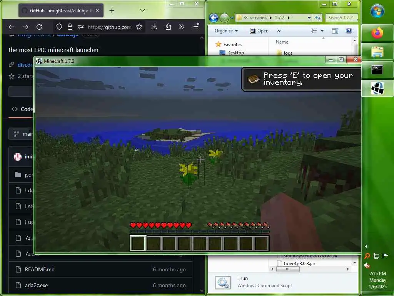Image resolution: width=394 pixels, height=296 pixels.
Task: Click the commit author avatar
Action: point(17,157)
